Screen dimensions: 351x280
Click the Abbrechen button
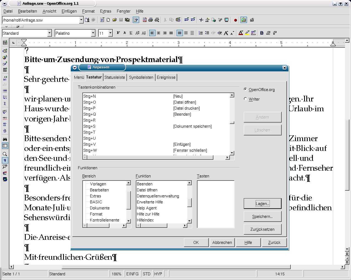click(222, 243)
